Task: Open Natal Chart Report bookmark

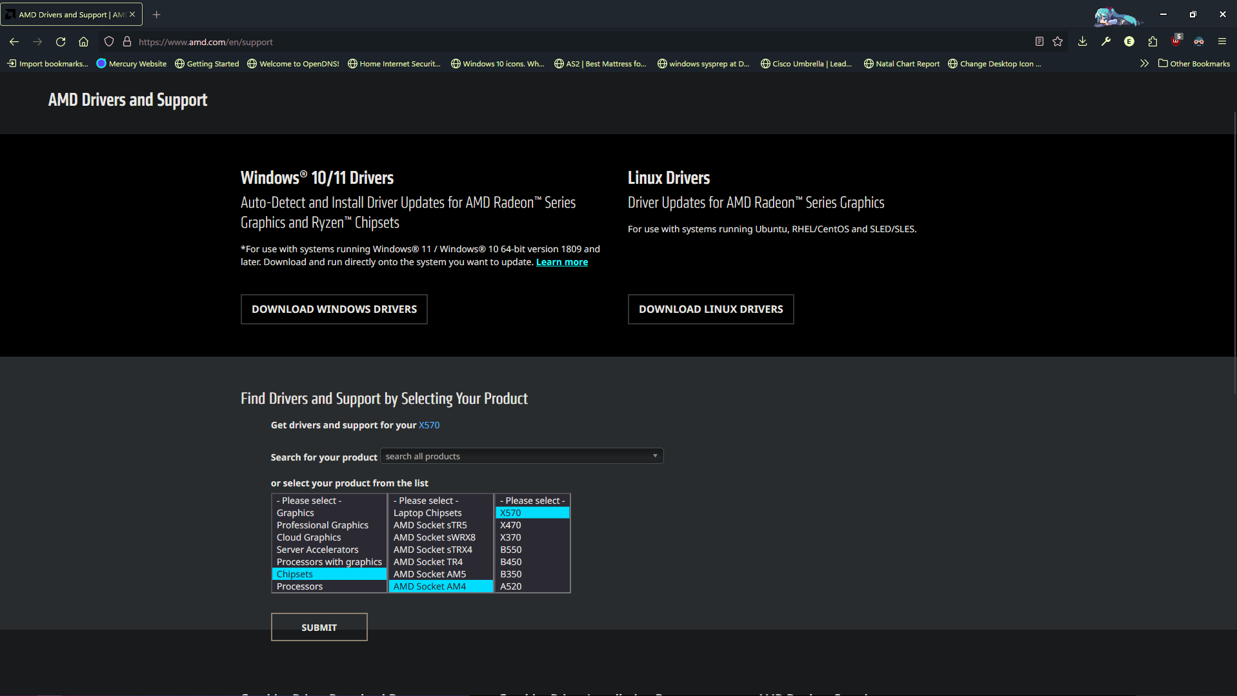Action: point(901,63)
